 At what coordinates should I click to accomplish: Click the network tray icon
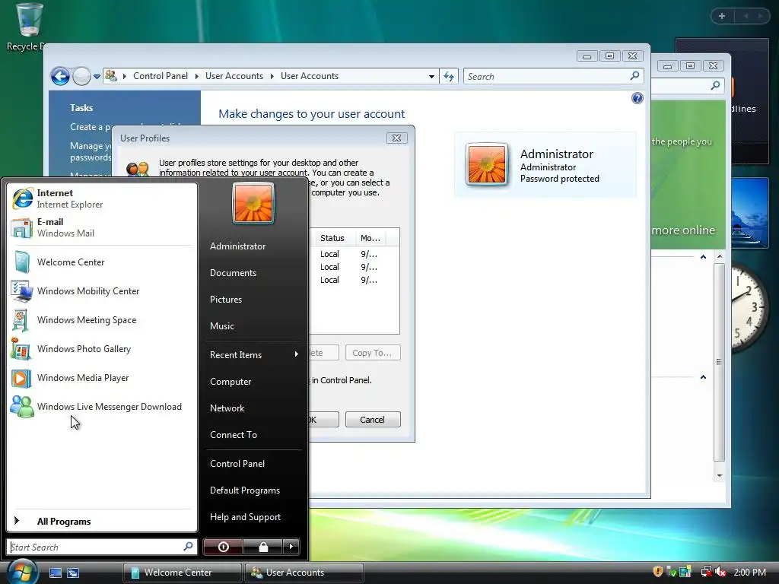(706, 572)
